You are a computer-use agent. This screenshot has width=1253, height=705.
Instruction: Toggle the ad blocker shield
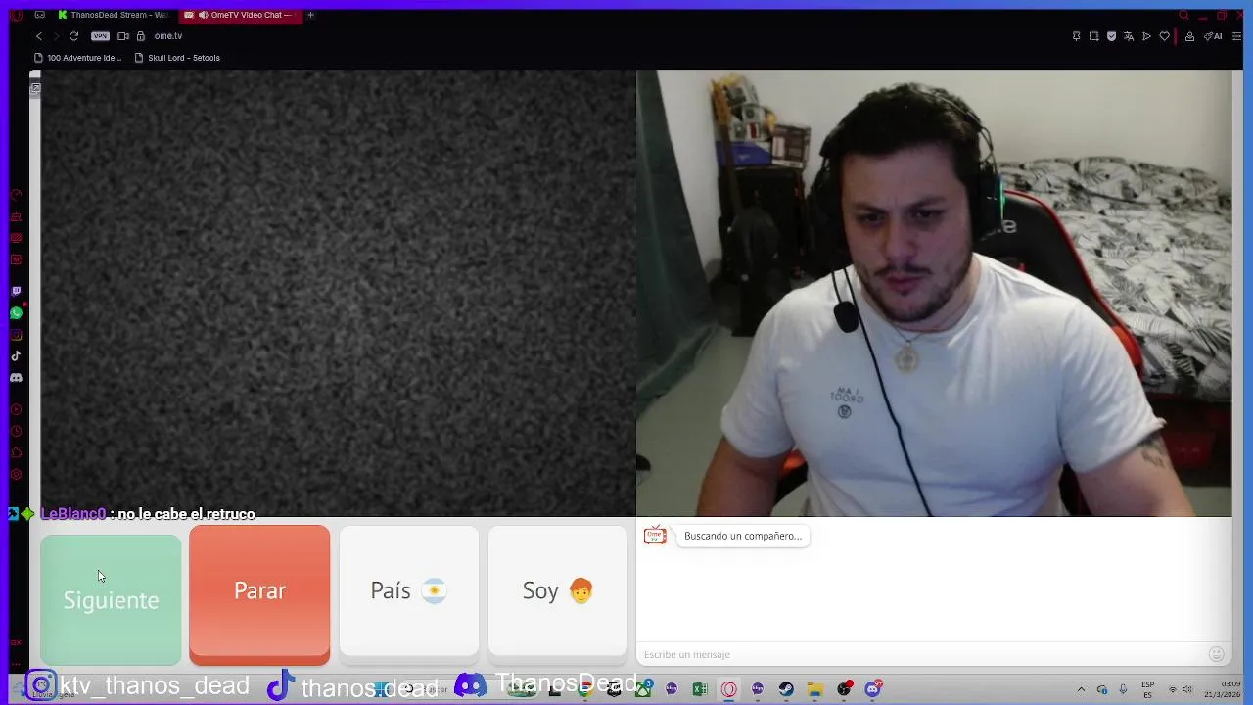1111,36
